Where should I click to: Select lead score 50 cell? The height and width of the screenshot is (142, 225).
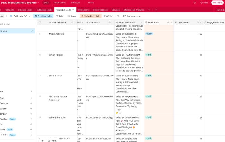[188, 42]
